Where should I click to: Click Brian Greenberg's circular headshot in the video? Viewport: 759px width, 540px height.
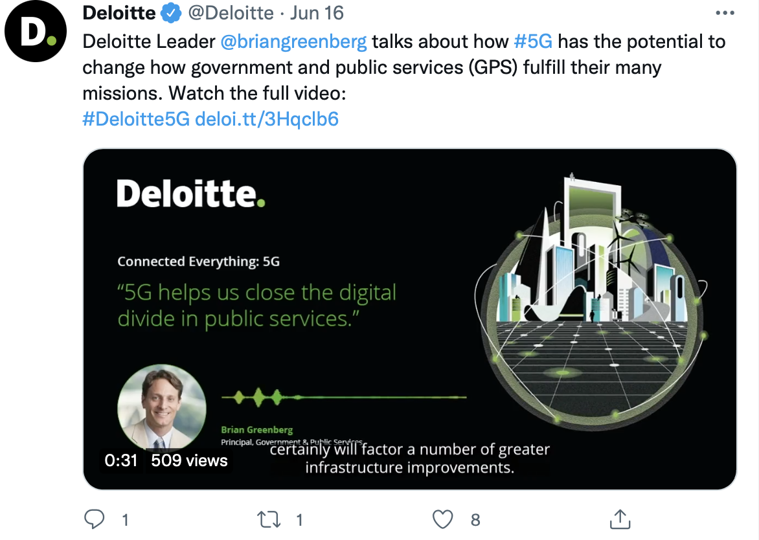162,407
